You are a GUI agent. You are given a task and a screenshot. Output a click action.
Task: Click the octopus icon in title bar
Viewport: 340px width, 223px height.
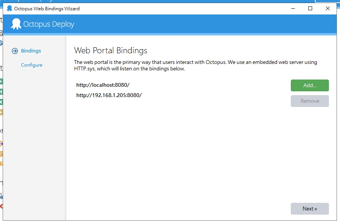point(9,8)
